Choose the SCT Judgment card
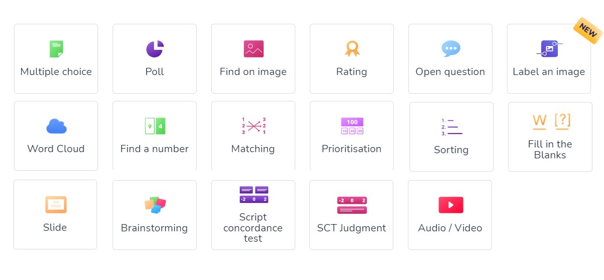 click(x=351, y=215)
